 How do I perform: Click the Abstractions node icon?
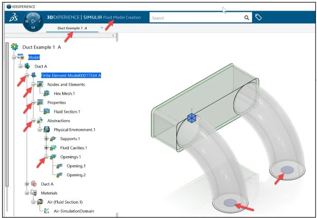tap(40, 120)
